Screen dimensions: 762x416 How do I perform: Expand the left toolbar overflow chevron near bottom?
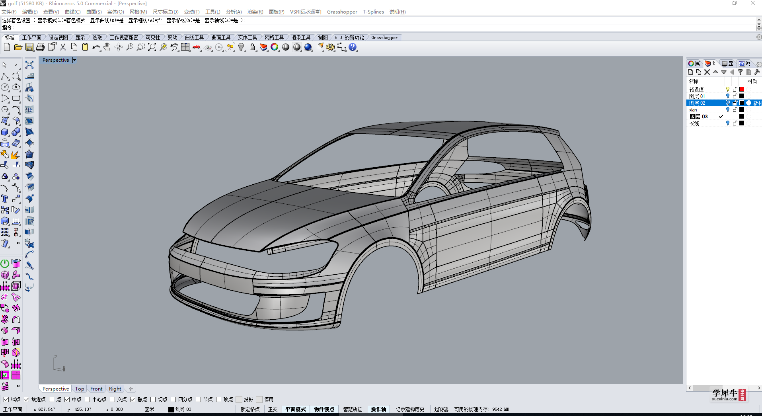coord(18,386)
